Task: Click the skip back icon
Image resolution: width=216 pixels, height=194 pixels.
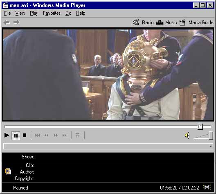Action: (37, 135)
